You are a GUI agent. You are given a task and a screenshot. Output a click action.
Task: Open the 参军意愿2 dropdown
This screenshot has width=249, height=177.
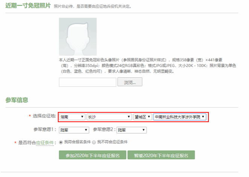click(x=131, y=130)
